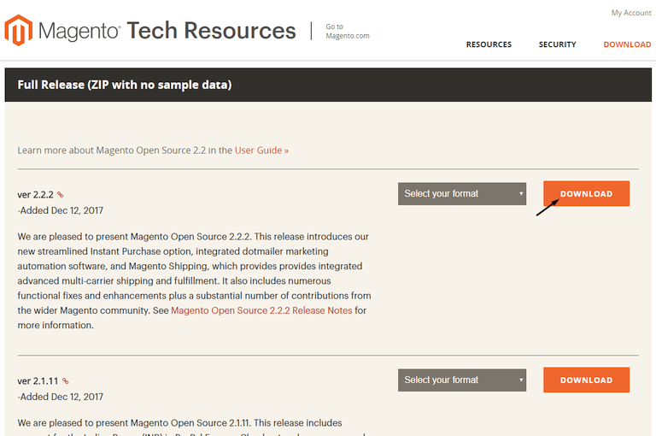Click the Added Dec 12, 2017 text under ver 2.2.2

tap(61, 210)
